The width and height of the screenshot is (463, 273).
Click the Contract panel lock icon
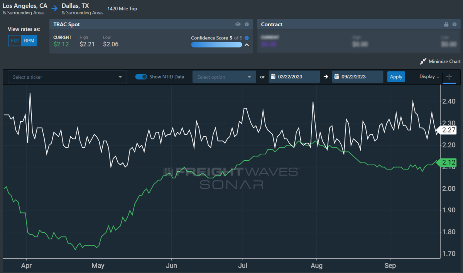(x=446, y=24)
